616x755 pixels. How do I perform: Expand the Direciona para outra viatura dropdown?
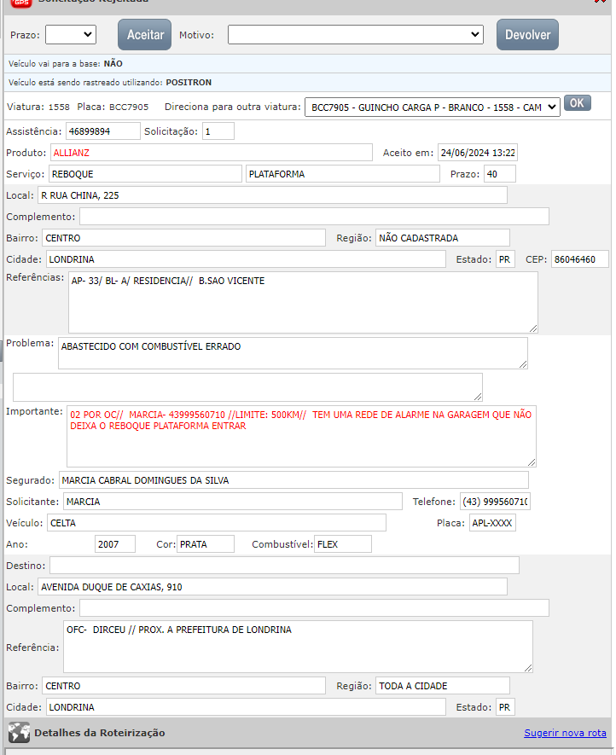pos(432,107)
